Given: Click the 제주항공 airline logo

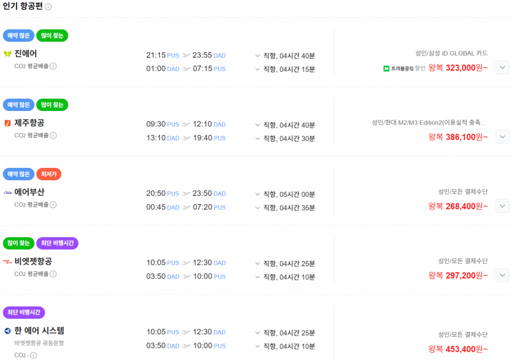Looking at the screenshot, I should (7, 123).
